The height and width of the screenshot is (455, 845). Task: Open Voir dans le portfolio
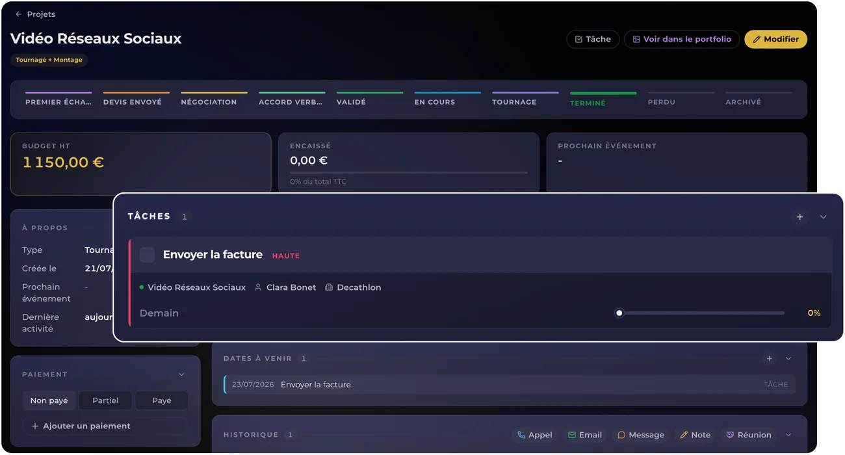click(x=682, y=39)
